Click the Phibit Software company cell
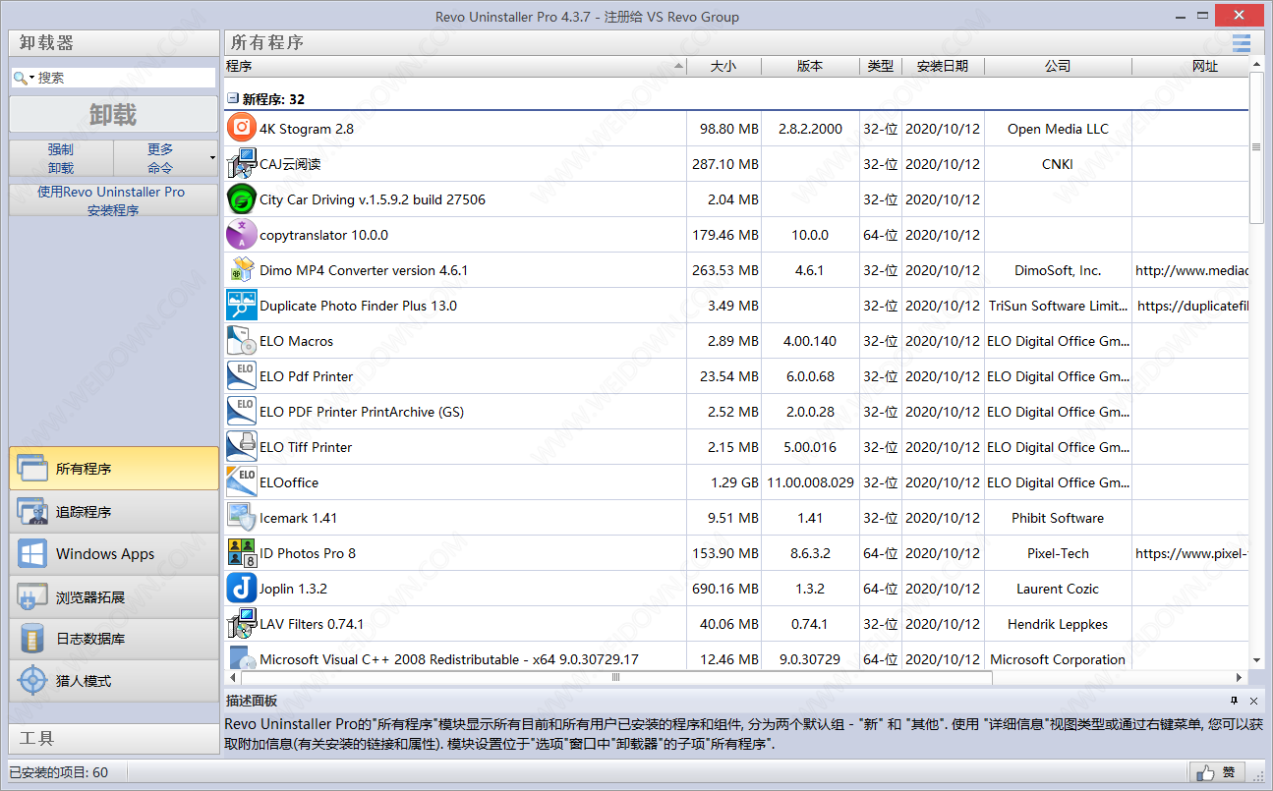The width and height of the screenshot is (1273, 791). coord(1058,518)
